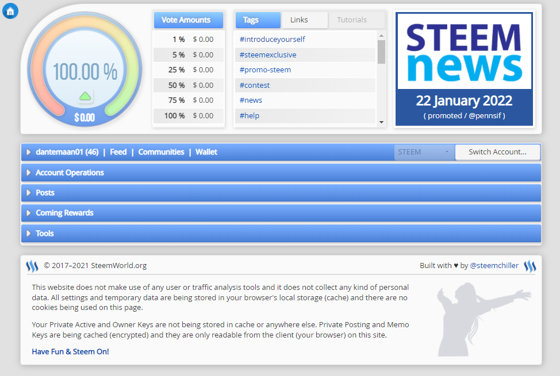Open the Communities link
Image resolution: width=560 pixels, height=376 pixels.
pyautogui.click(x=161, y=152)
